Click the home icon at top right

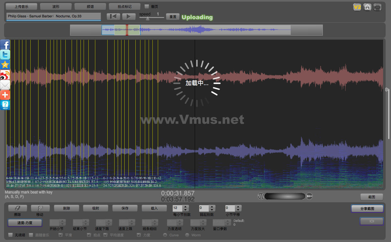click(367, 7)
